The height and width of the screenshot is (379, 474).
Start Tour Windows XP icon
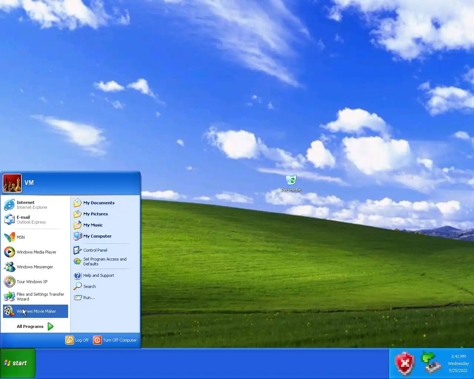pos(9,282)
